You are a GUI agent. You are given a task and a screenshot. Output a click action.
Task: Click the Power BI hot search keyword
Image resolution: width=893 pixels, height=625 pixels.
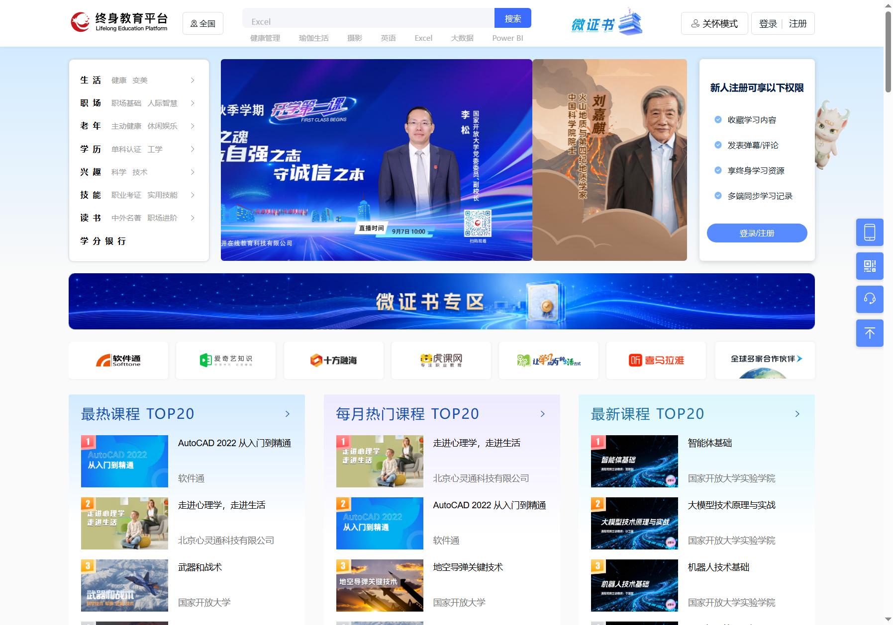(507, 38)
